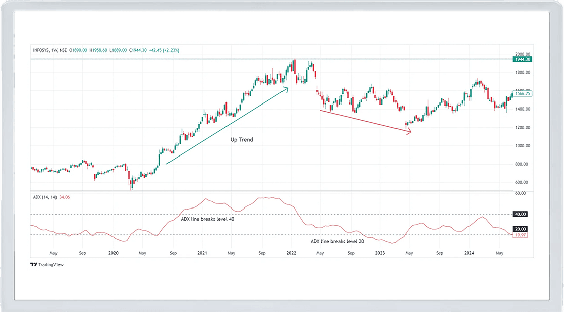Click the 2022 label on time axis
This screenshot has width=564, height=312.
tap(291, 252)
